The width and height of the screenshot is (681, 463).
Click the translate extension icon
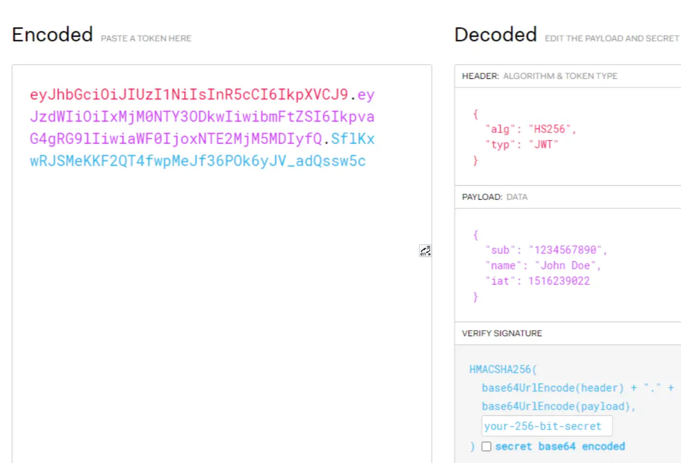click(x=425, y=251)
